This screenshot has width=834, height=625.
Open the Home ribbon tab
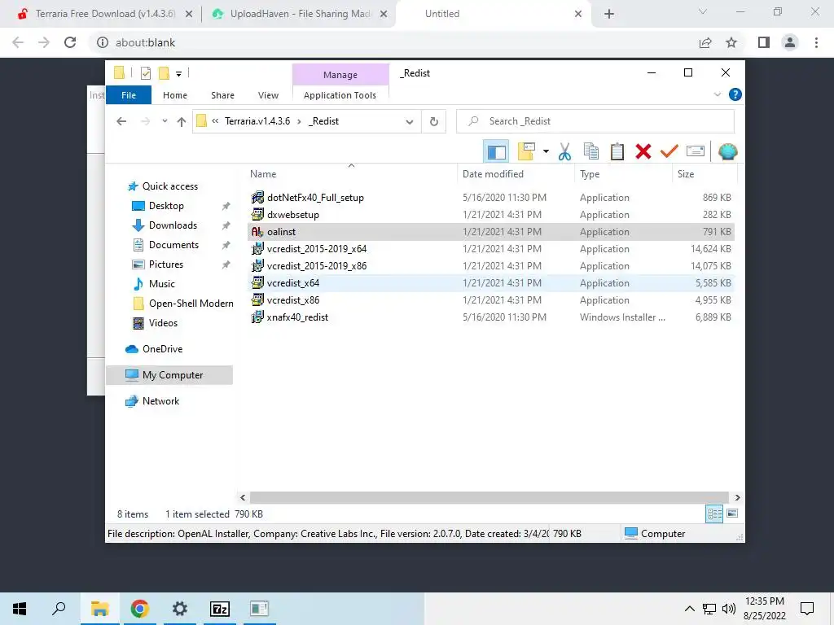(x=175, y=95)
